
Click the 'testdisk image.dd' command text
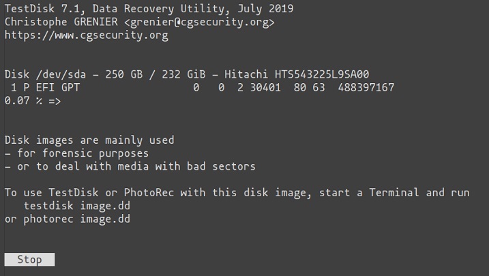[77, 206]
